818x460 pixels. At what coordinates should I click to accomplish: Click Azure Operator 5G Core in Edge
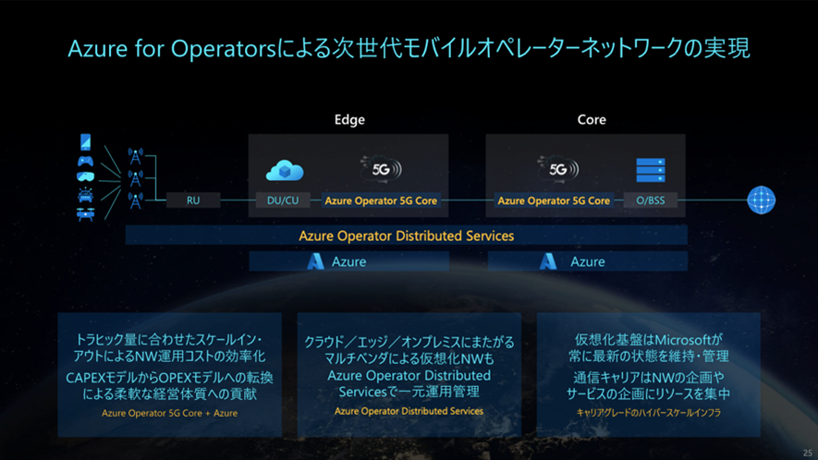pyautogui.click(x=381, y=200)
